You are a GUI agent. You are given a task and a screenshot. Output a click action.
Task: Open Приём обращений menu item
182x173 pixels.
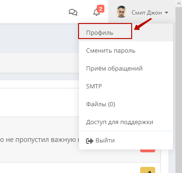126,69
